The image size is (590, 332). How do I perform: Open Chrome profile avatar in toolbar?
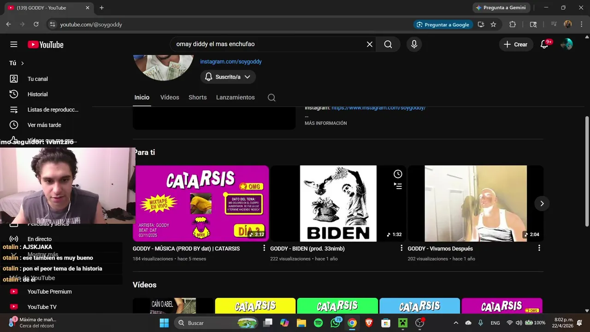pyautogui.click(x=568, y=24)
